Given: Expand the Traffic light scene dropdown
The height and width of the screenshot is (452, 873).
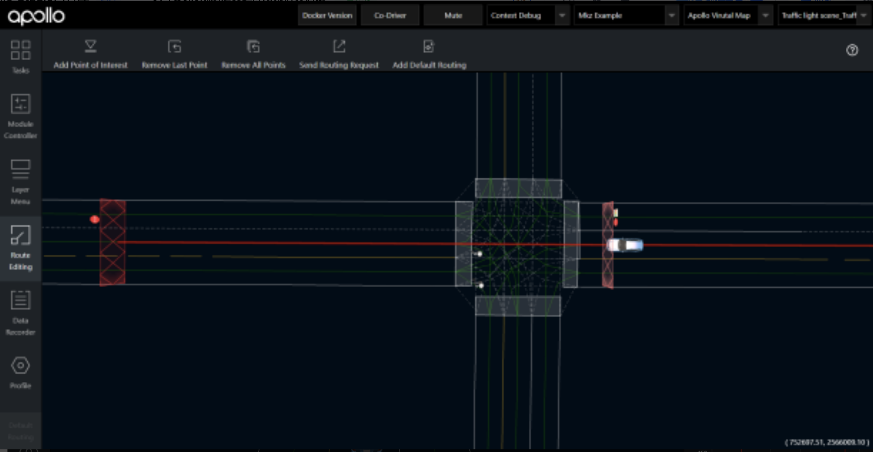Looking at the screenshot, I should (863, 16).
